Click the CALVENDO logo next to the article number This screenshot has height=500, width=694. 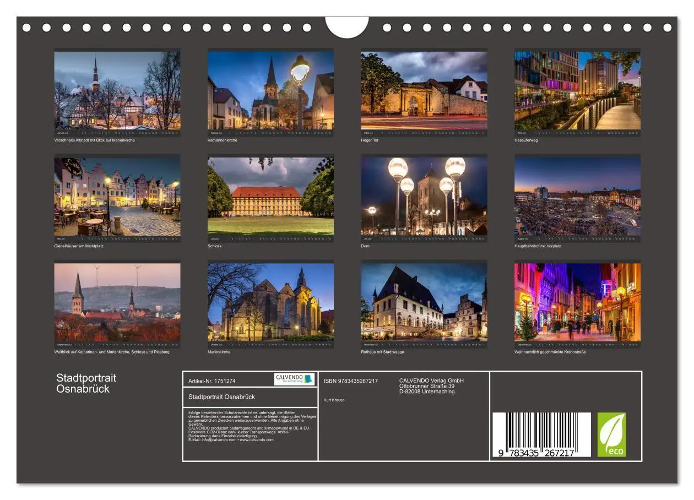[295, 379]
